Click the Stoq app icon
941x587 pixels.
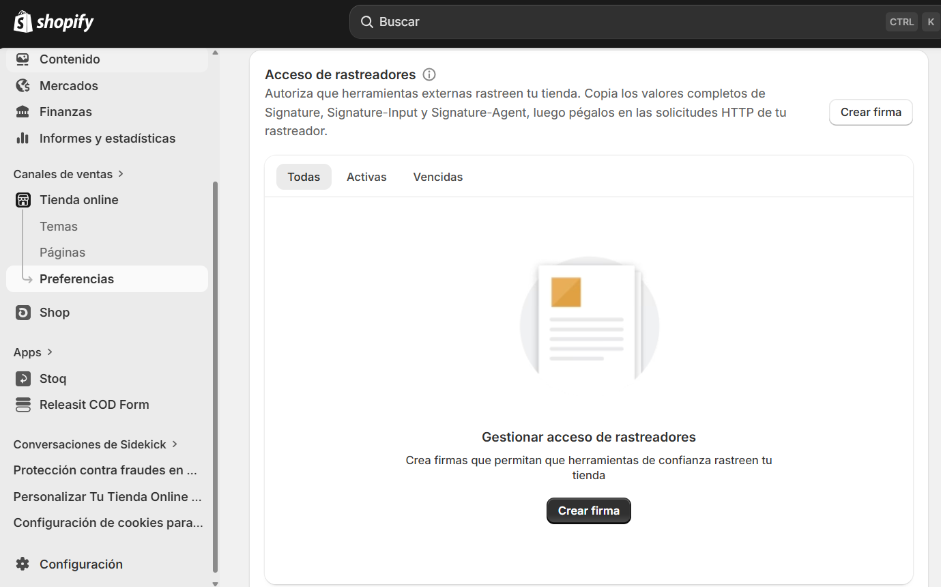click(x=23, y=379)
